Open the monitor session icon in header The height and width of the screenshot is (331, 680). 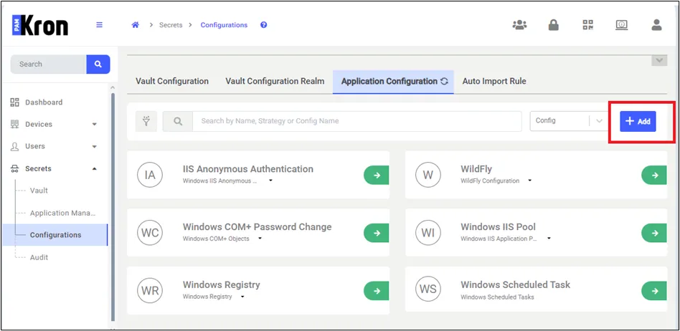[x=622, y=25]
